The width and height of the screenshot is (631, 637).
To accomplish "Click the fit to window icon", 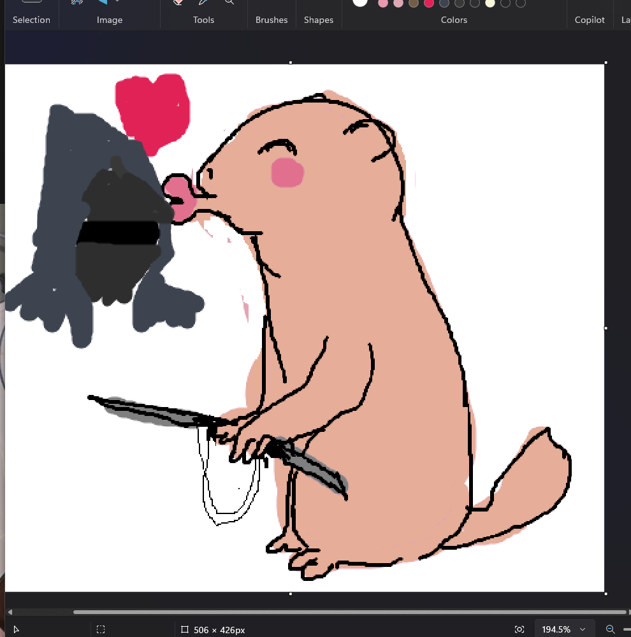I will 519,629.
